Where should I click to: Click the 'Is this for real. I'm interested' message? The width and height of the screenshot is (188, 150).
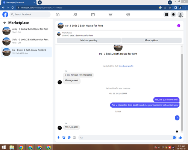coord(78,75)
